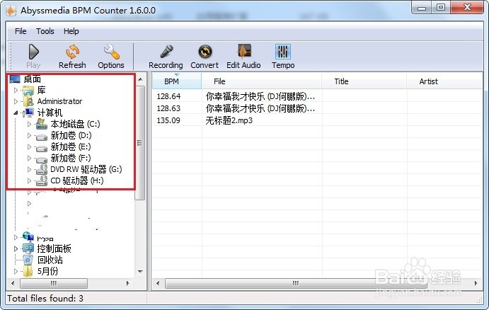
Task: Select the file 无标题2.mp3
Action: [229, 120]
